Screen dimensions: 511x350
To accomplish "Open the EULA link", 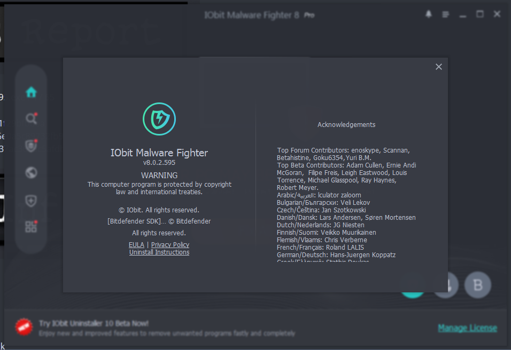I will point(136,244).
